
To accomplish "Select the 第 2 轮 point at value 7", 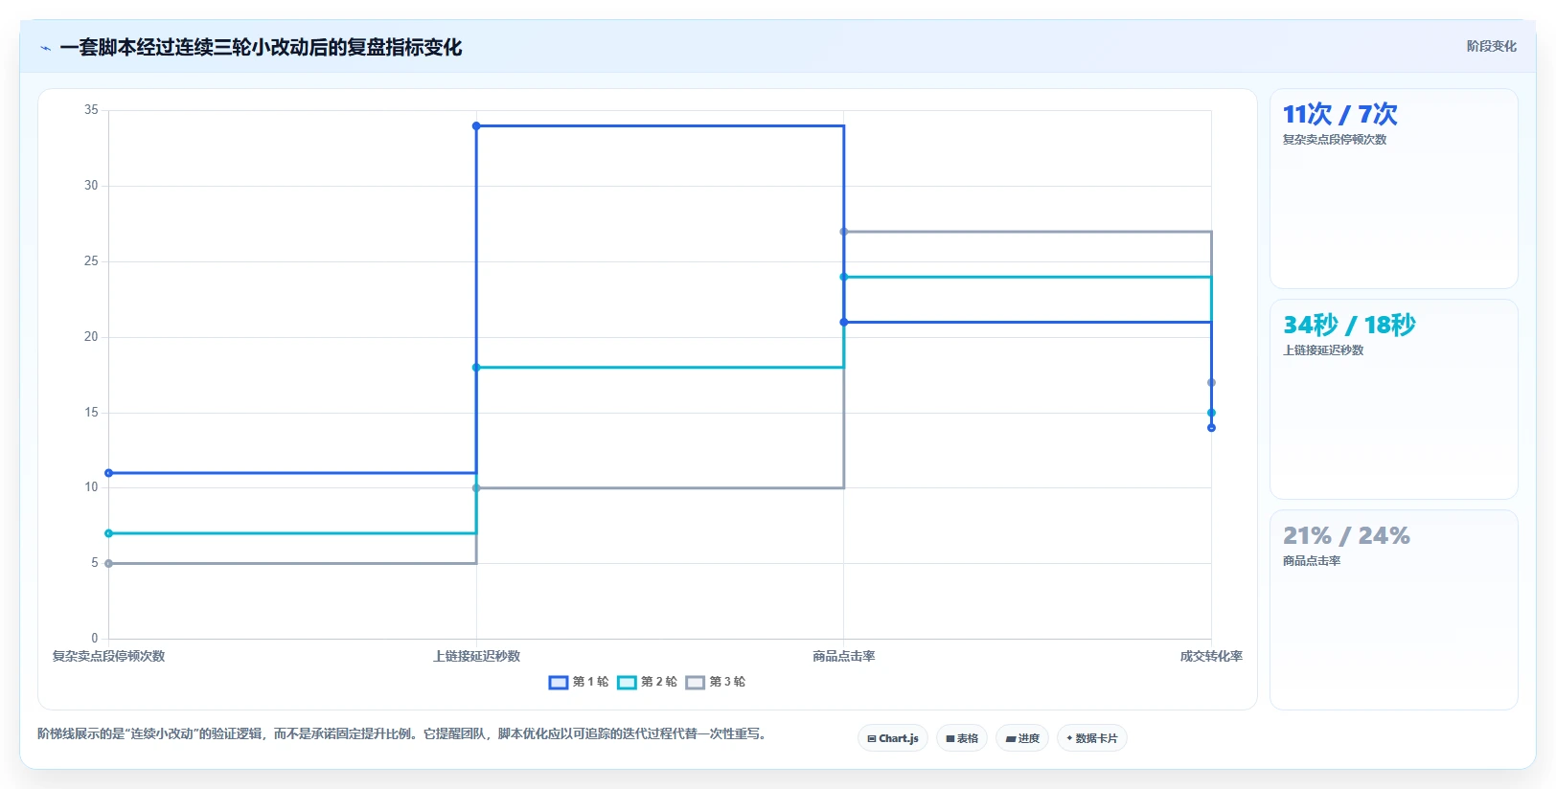I will 108,533.
